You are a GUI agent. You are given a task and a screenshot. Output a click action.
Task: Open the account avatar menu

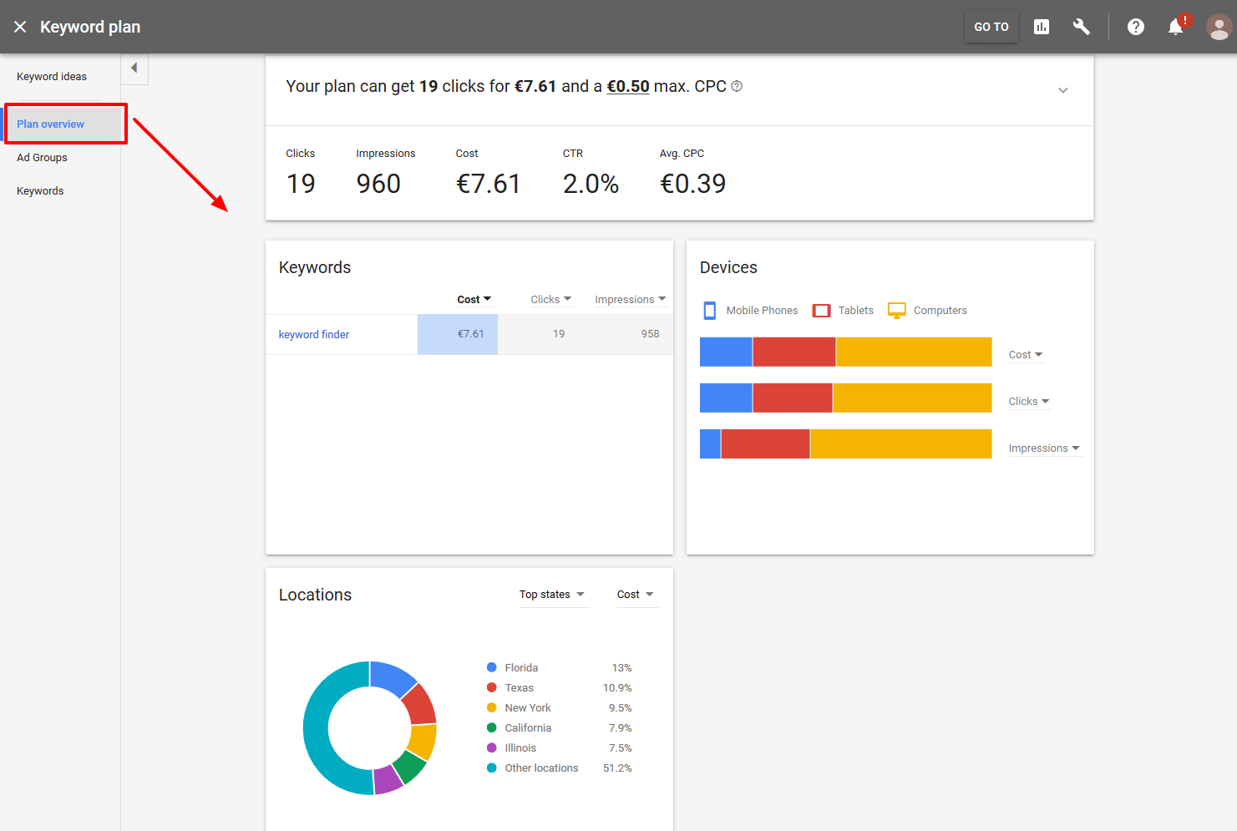click(x=1219, y=27)
